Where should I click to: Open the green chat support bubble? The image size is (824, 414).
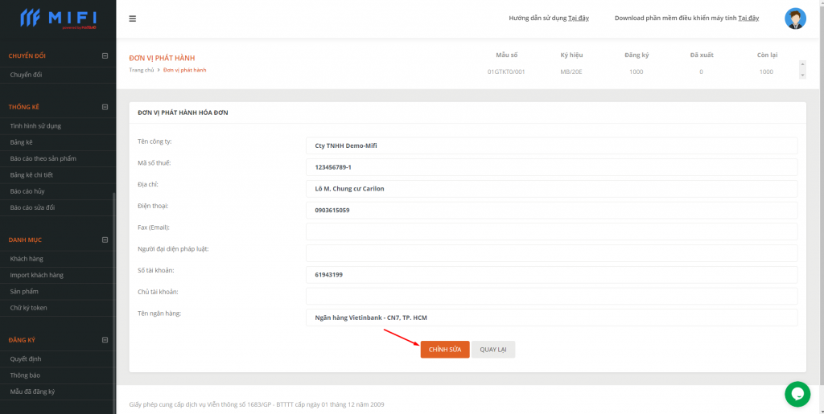point(797,393)
